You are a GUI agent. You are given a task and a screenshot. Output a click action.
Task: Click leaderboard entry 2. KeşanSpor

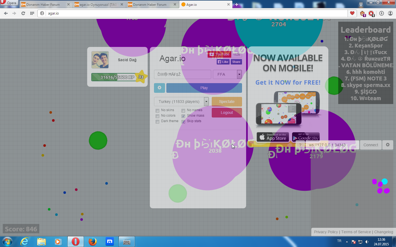click(366, 46)
